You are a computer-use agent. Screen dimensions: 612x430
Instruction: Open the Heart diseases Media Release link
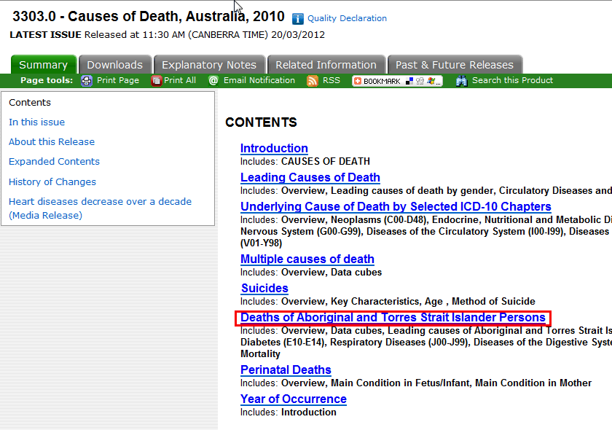click(x=100, y=202)
